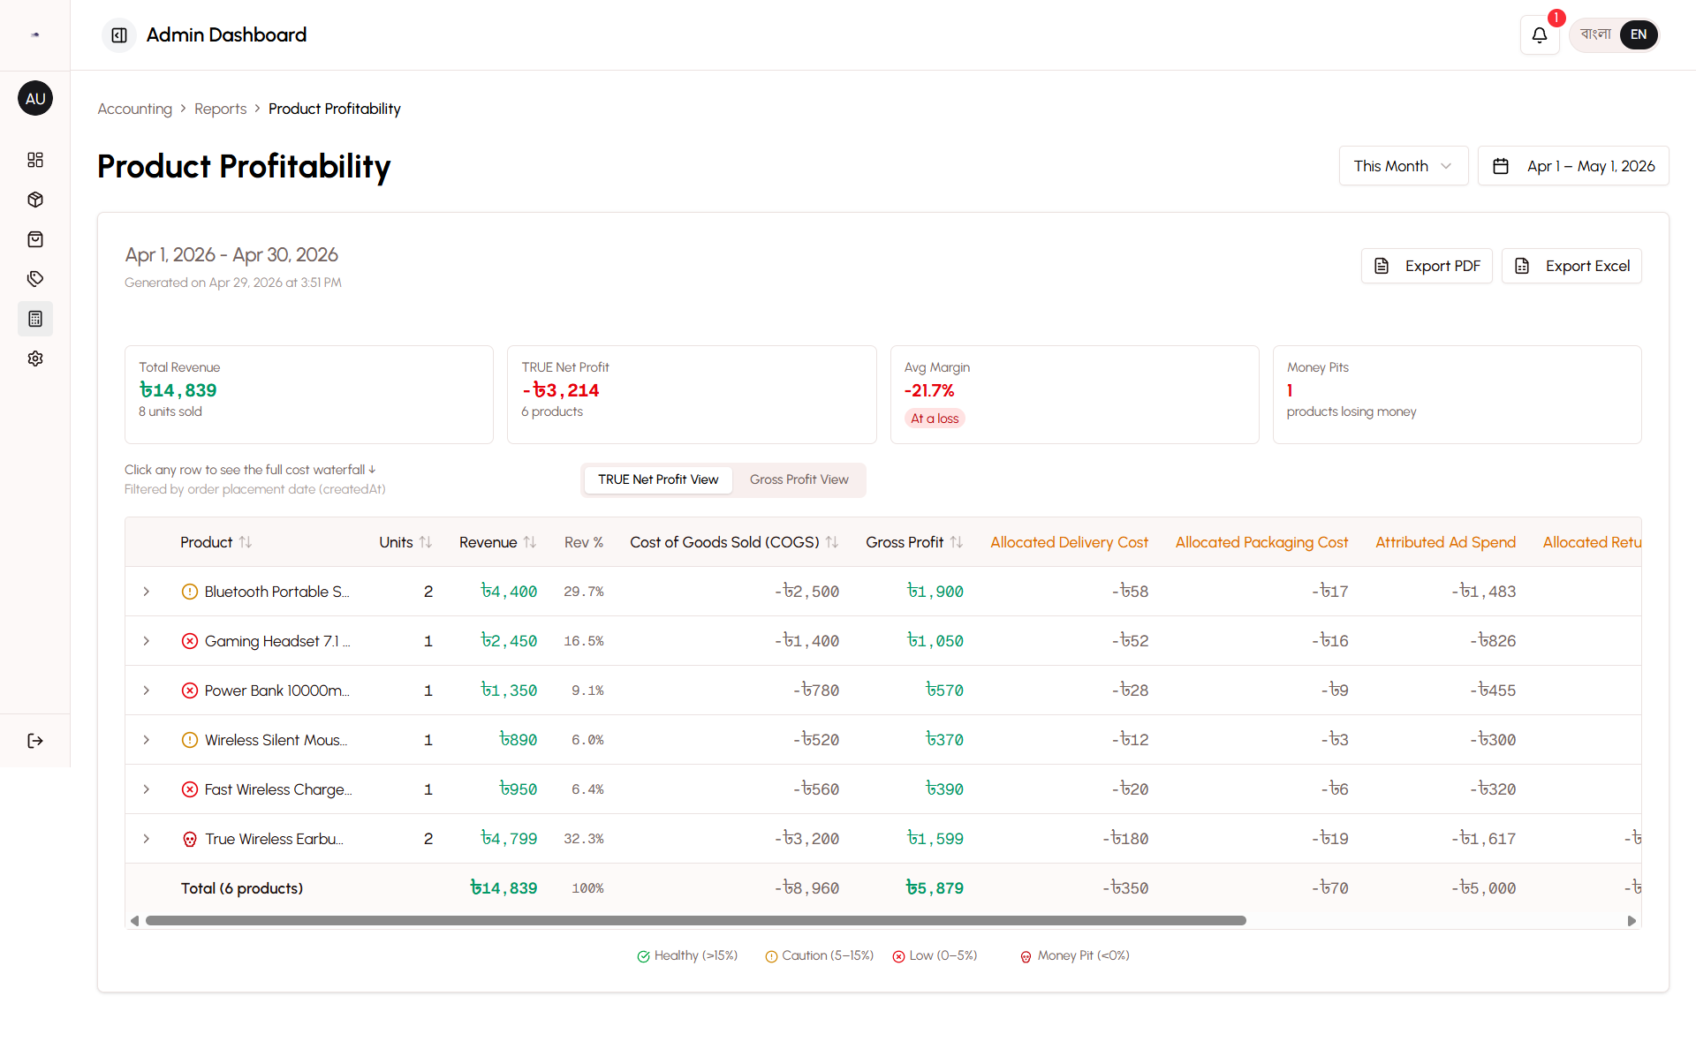This screenshot has width=1696, height=1064.
Task: Switch to Gross Profit View
Action: pyautogui.click(x=799, y=479)
